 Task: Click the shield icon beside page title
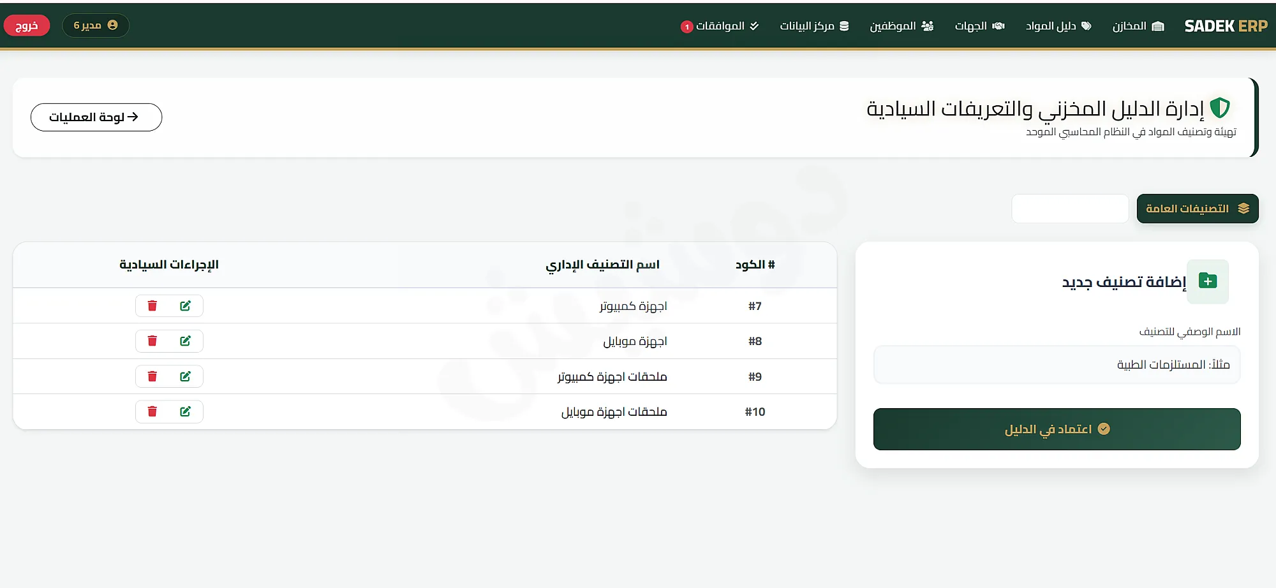(x=1220, y=108)
